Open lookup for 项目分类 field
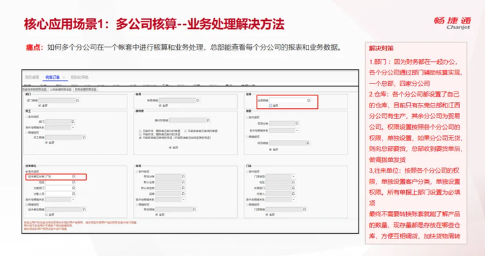This screenshot has height=256, width=485. pos(297,124)
